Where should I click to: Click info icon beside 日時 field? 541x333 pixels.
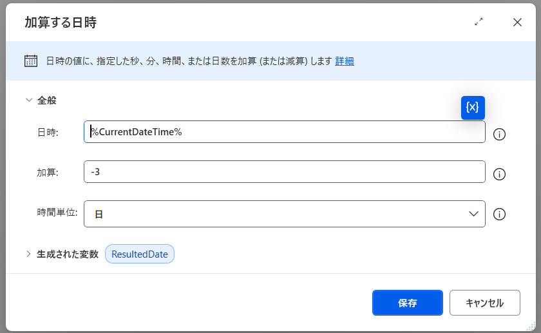[x=499, y=134]
